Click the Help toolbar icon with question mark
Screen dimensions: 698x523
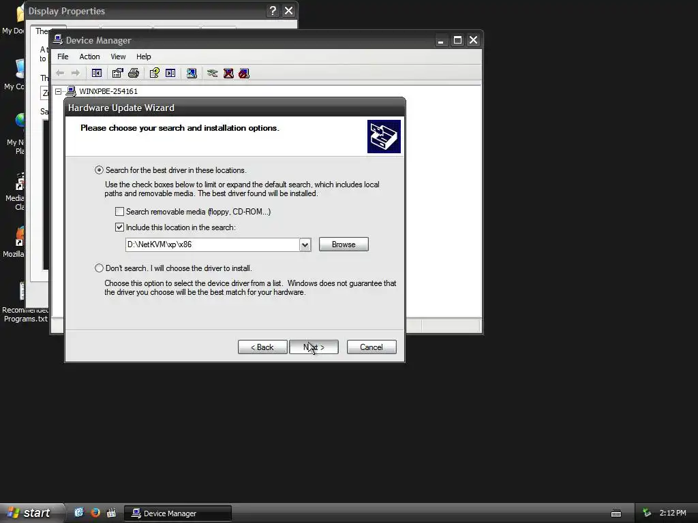click(155, 73)
